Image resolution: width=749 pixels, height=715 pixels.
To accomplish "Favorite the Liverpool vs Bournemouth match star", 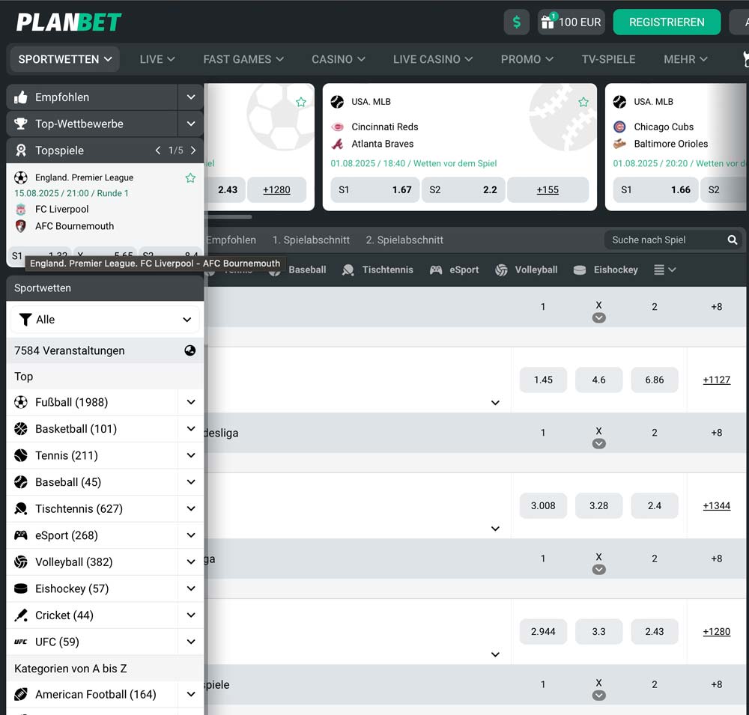I will (x=190, y=178).
